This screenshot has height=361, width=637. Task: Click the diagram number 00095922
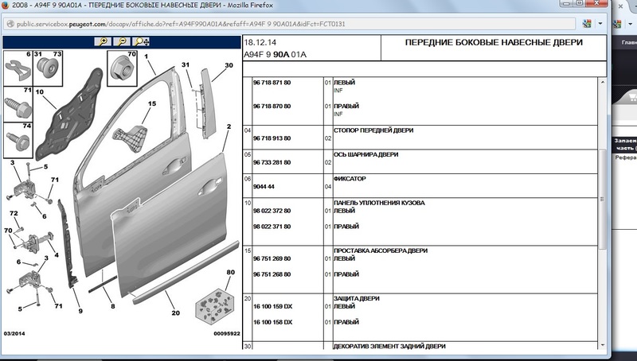tap(227, 333)
